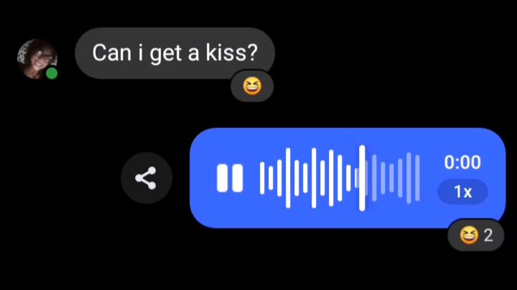Screen dimensions: 517x290
Task: Seek to the start of the audio waveform
Action: coord(262,178)
